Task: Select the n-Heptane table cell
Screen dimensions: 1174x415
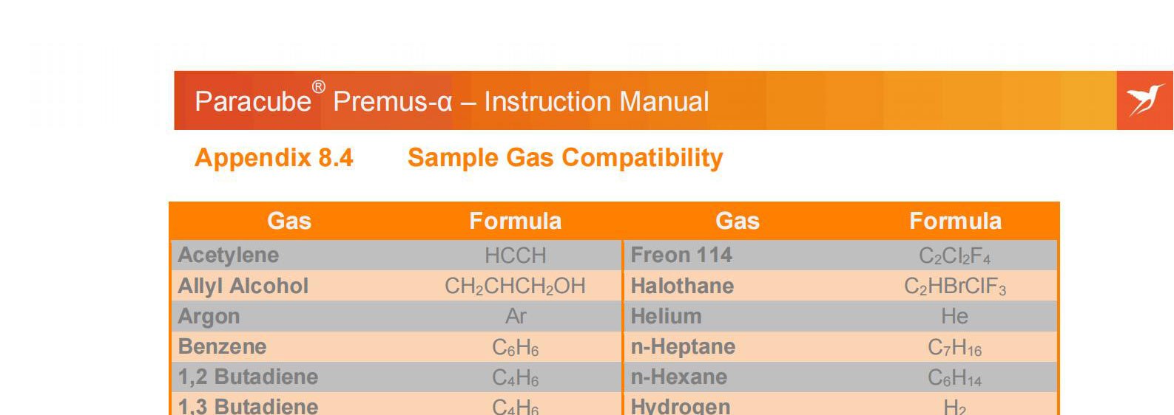Action: coord(683,346)
